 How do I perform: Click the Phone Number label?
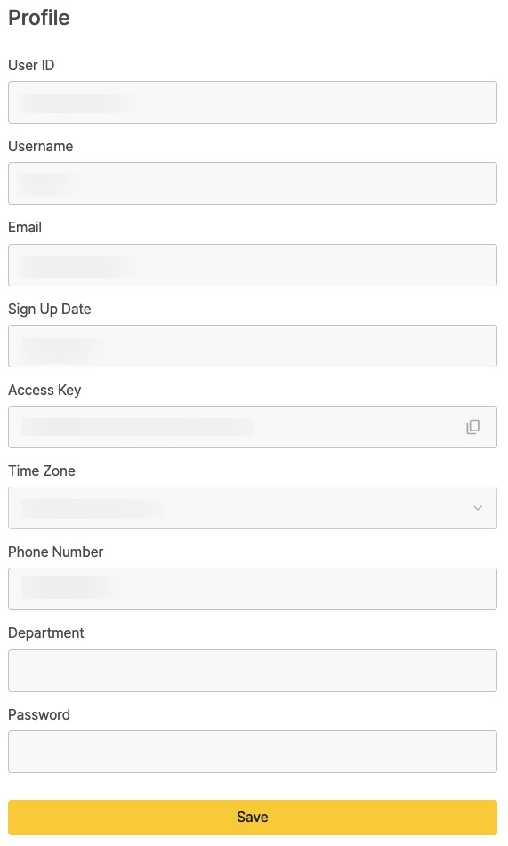point(56,552)
